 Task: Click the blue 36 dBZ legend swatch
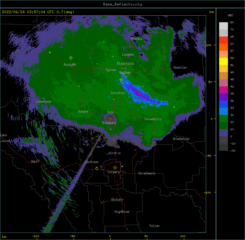pyautogui.click(x=223, y=104)
